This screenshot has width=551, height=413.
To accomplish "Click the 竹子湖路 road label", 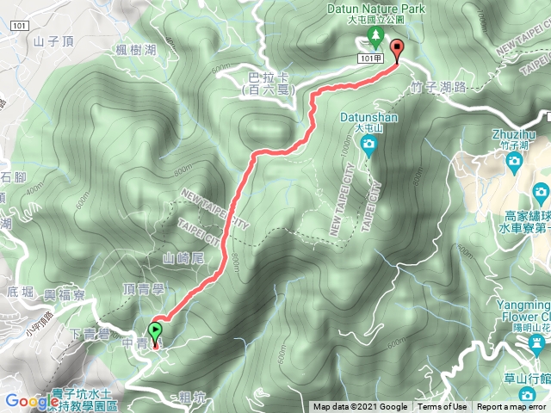I will click(x=438, y=87).
